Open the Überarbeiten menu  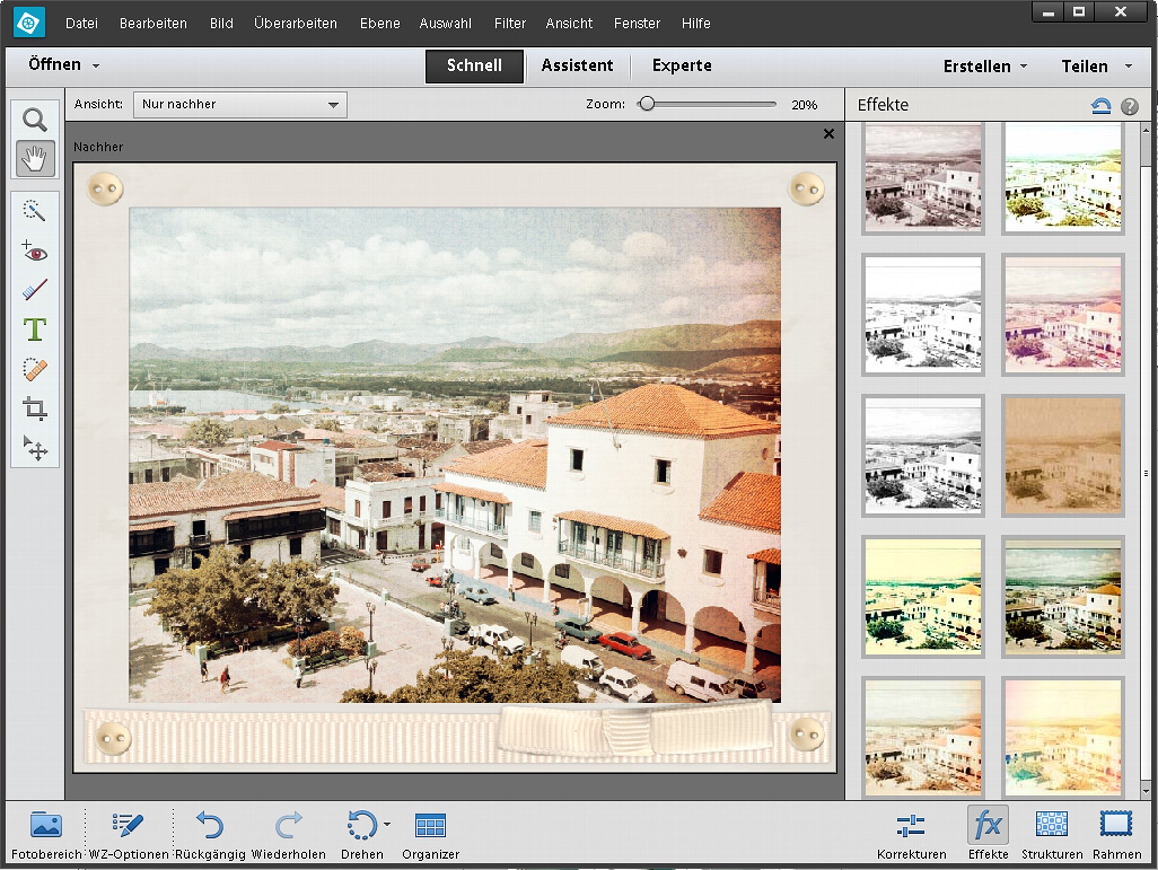coord(295,24)
